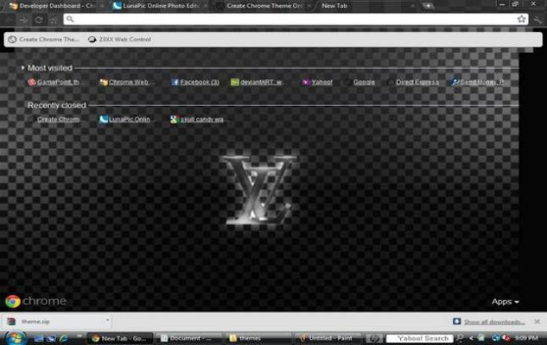Screen dimensions: 547x345
Task: Close the downloads bar
Action: [537, 322]
